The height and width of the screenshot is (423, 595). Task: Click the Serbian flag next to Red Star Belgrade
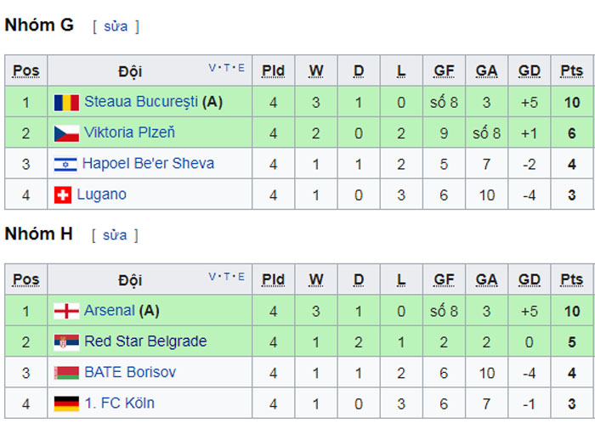point(66,342)
